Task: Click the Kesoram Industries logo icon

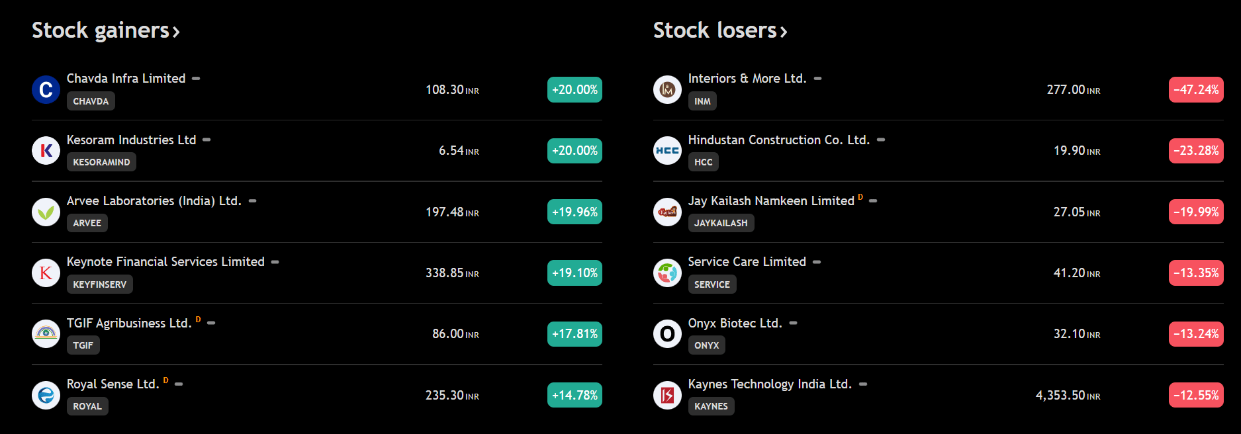Action: click(x=46, y=151)
